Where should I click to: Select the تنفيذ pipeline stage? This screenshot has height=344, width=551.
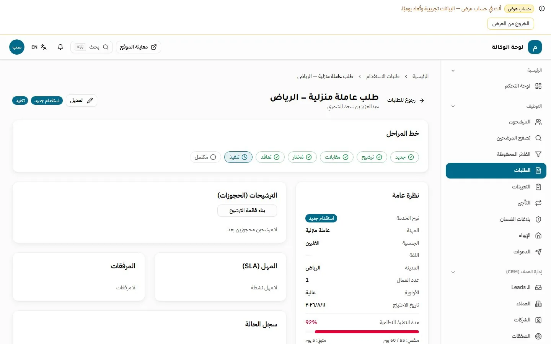coord(238,157)
